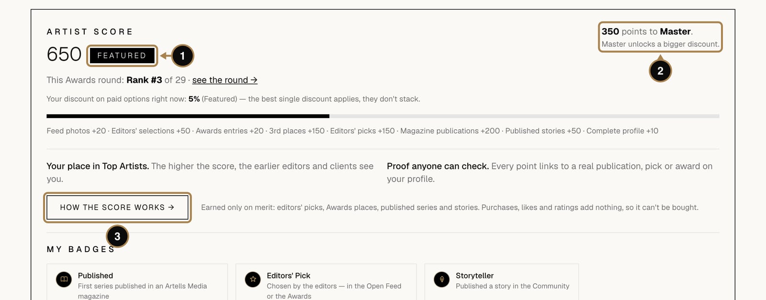Viewport: 766px width, 300px height.
Task: Click the HOW THE SCORE WORKS button
Action: (x=117, y=207)
